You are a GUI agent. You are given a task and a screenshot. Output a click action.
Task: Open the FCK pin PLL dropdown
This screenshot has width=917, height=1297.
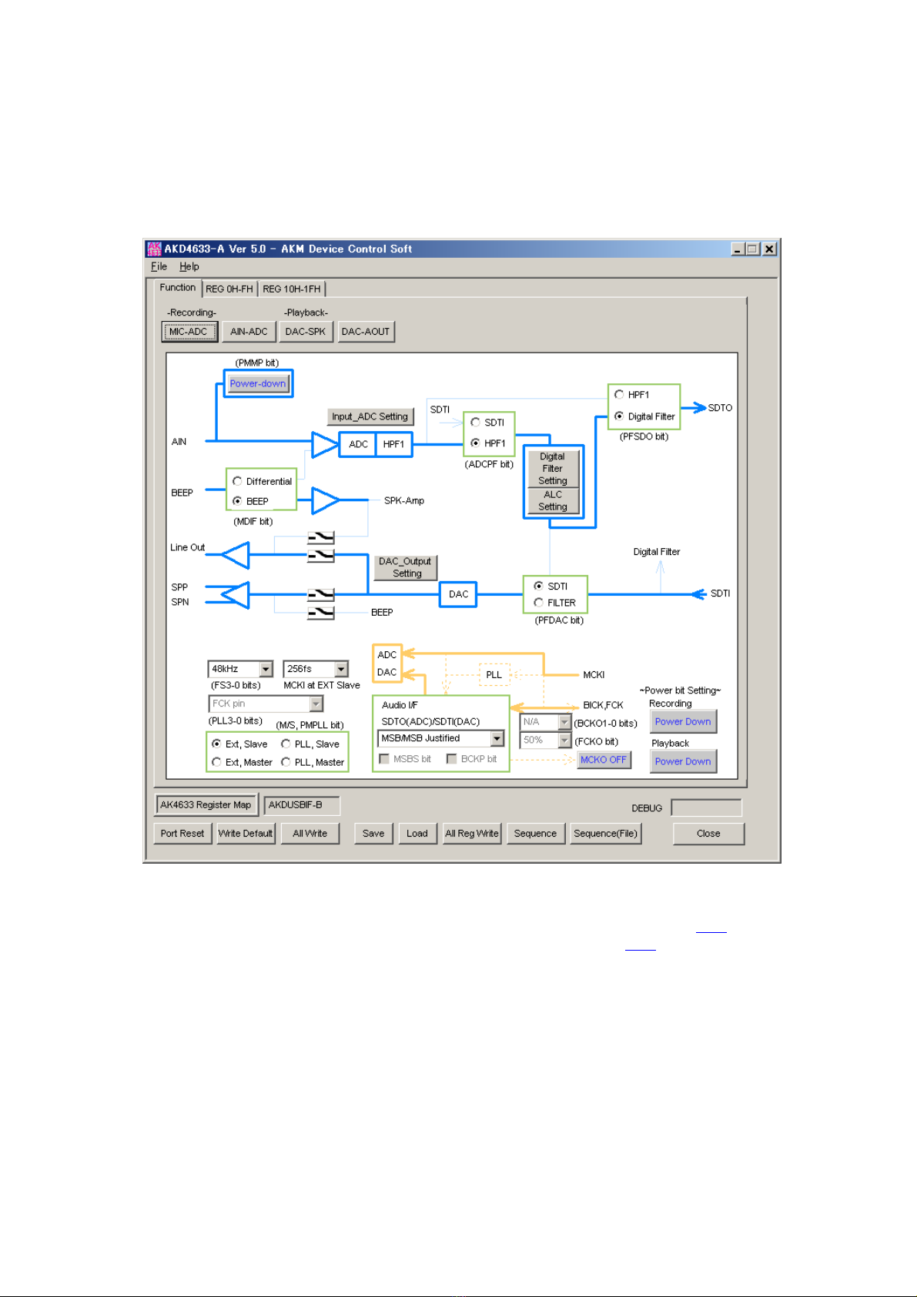pyautogui.click(x=316, y=704)
